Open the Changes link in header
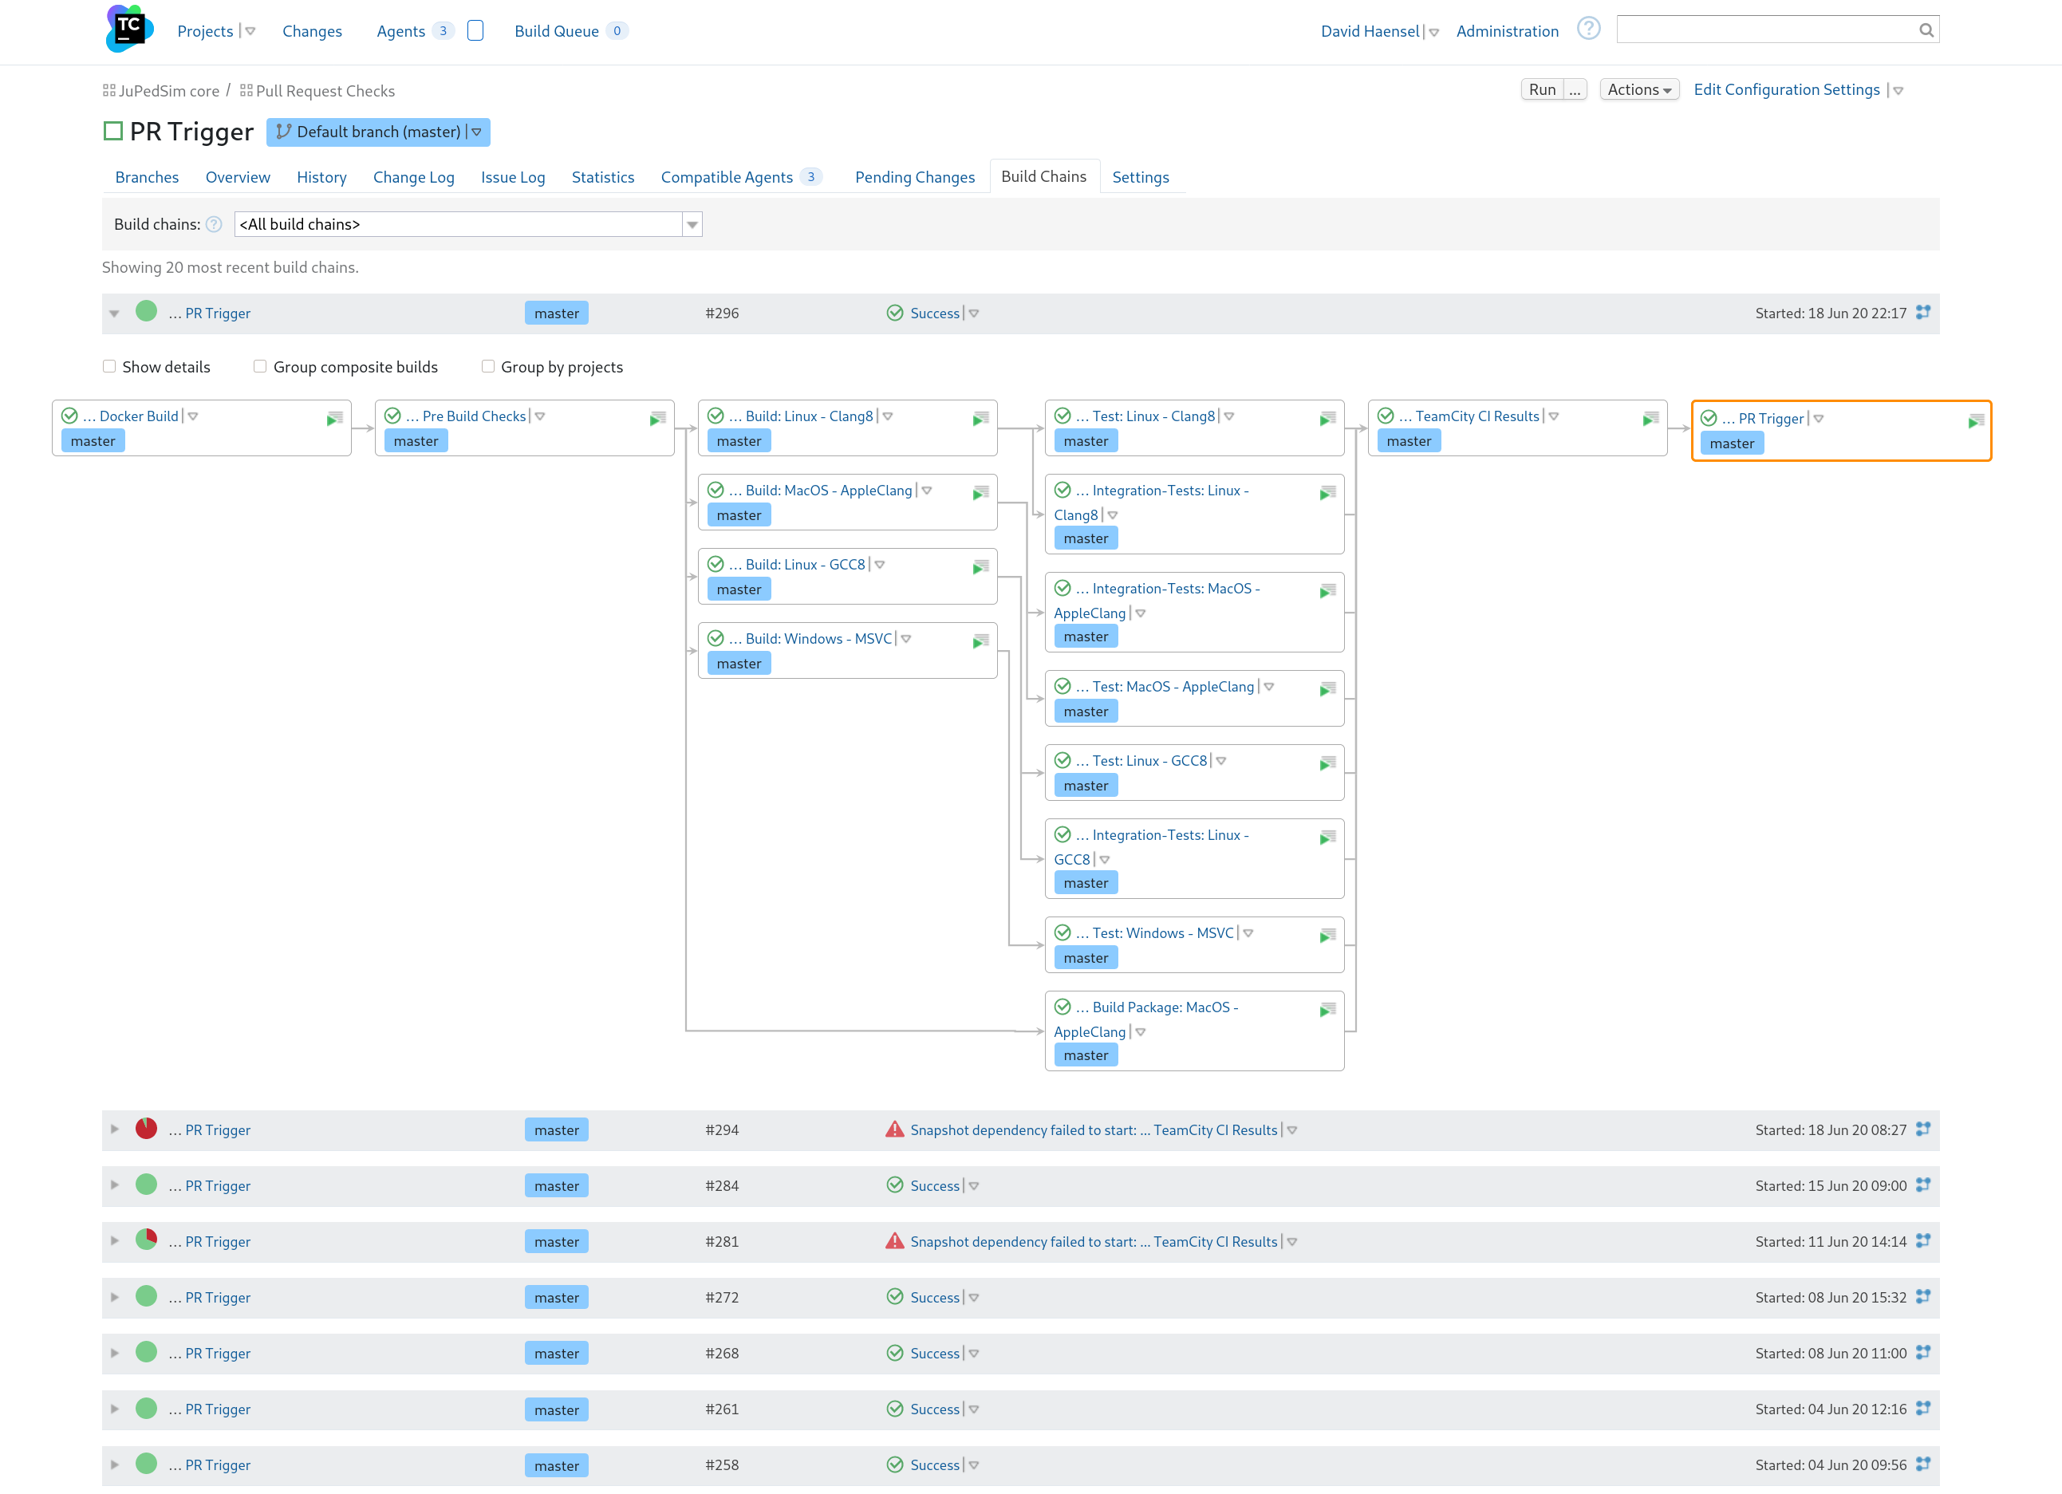Viewport: 2062px width, 1494px height. point(312,31)
